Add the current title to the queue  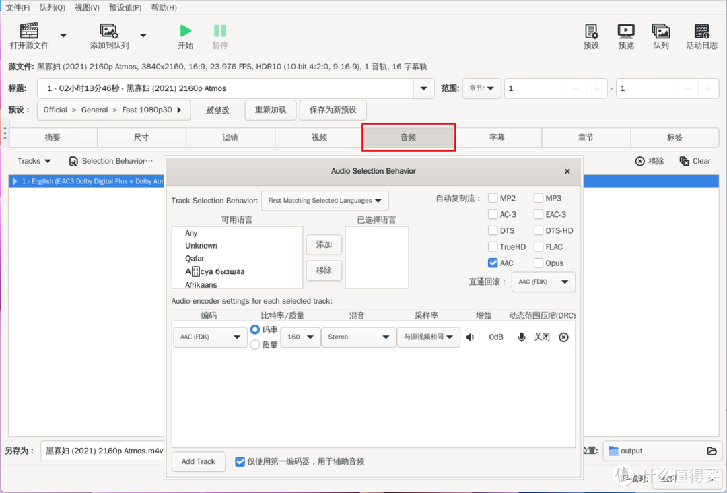coord(109,36)
